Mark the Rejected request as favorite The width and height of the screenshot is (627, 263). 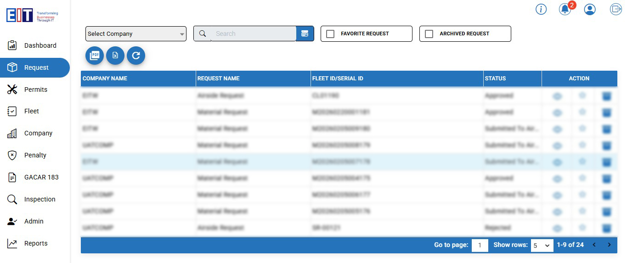pyautogui.click(x=582, y=227)
